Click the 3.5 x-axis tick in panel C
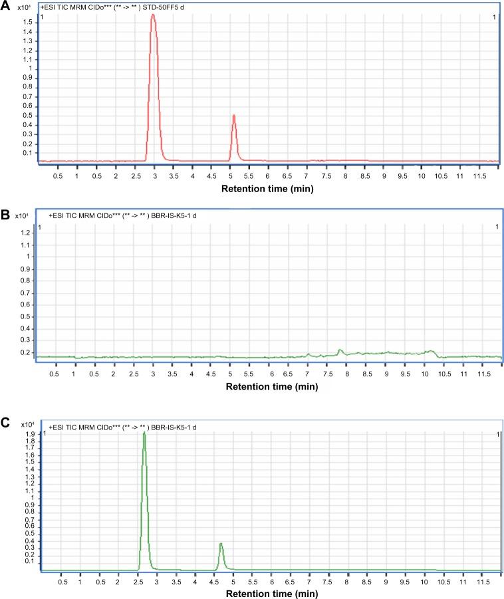This screenshot has height=599, width=504. pyautogui.click(x=176, y=582)
